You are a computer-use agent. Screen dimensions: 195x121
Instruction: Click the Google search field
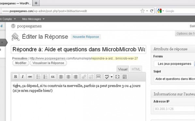click(180, 11)
